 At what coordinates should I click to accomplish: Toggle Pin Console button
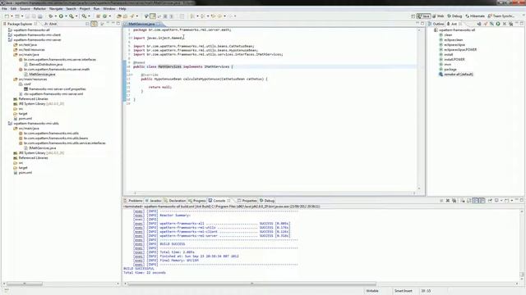pyautogui.click(x=490, y=200)
